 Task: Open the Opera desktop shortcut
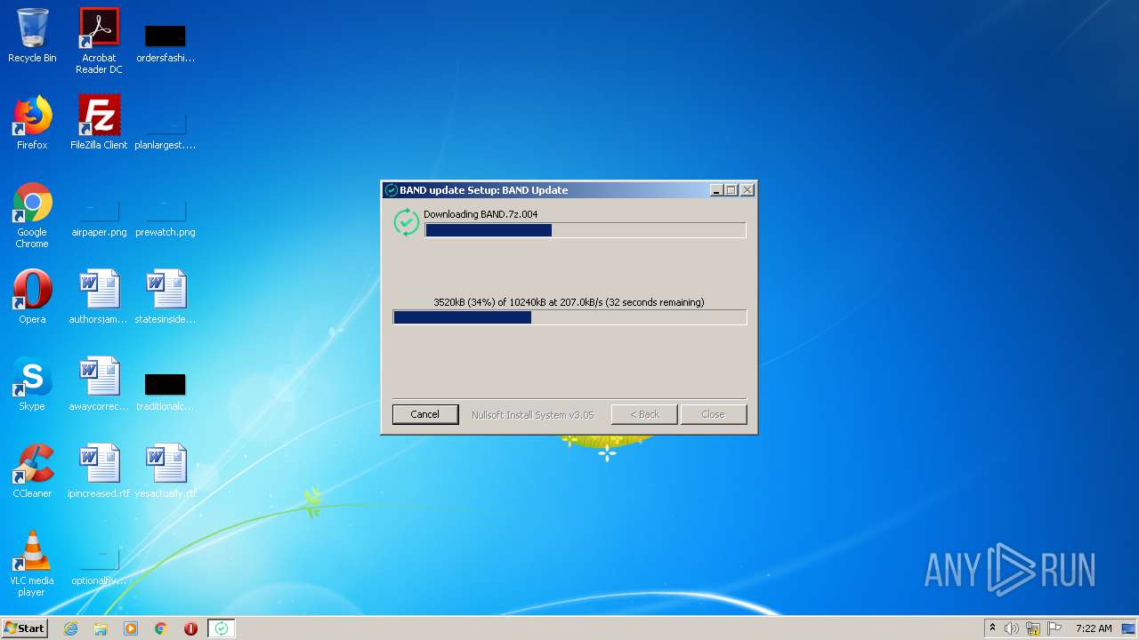click(32, 297)
